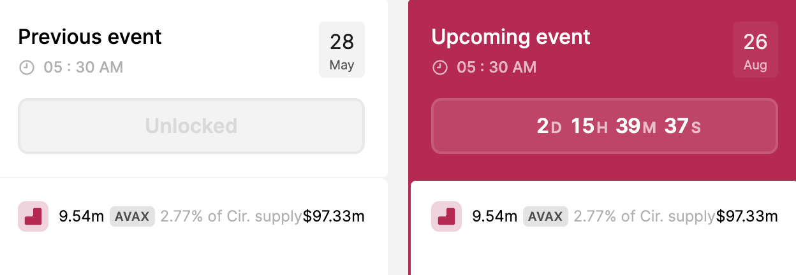This screenshot has width=796, height=275.
Task: Select the 26 Aug date badge
Action: tap(755, 50)
